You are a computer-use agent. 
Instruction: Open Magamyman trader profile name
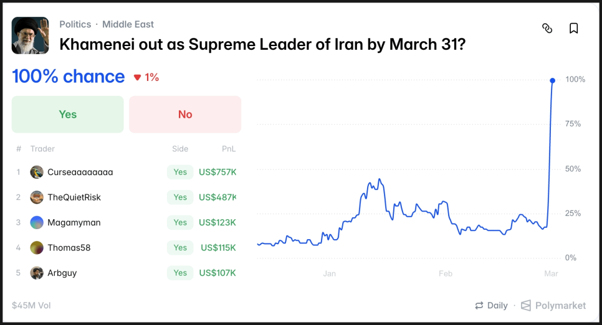pos(74,222)
